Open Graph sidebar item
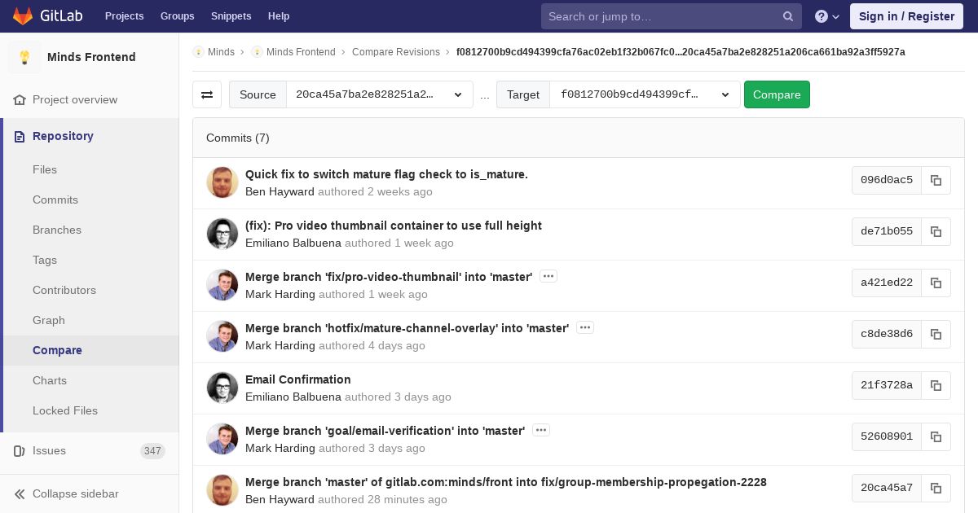The width and height of the screenshot is (978, 513). (x=49, y=320)
